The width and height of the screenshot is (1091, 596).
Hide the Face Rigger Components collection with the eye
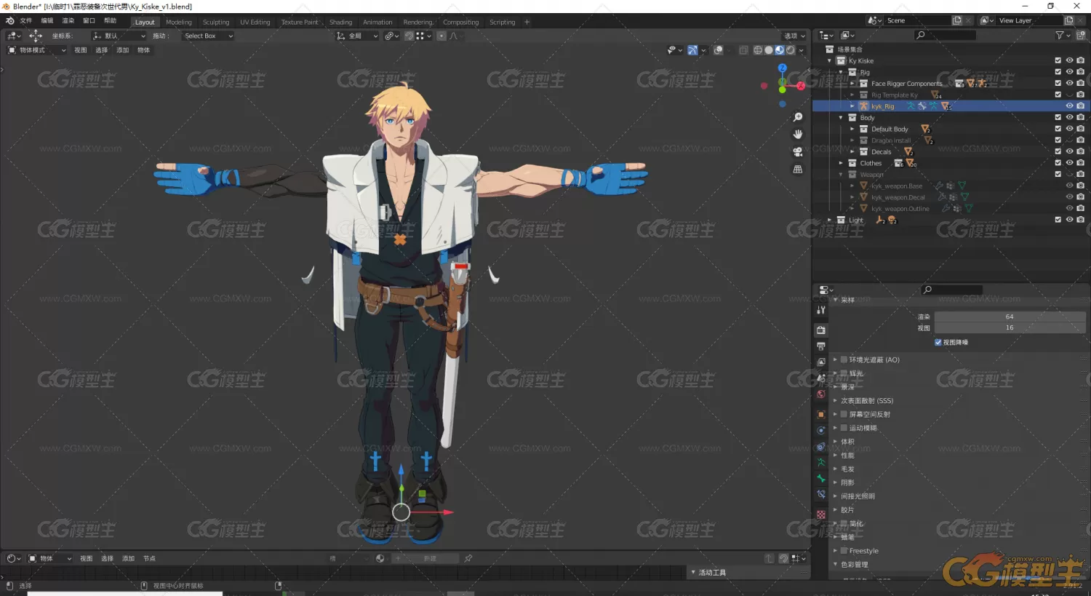point(1069,83)
